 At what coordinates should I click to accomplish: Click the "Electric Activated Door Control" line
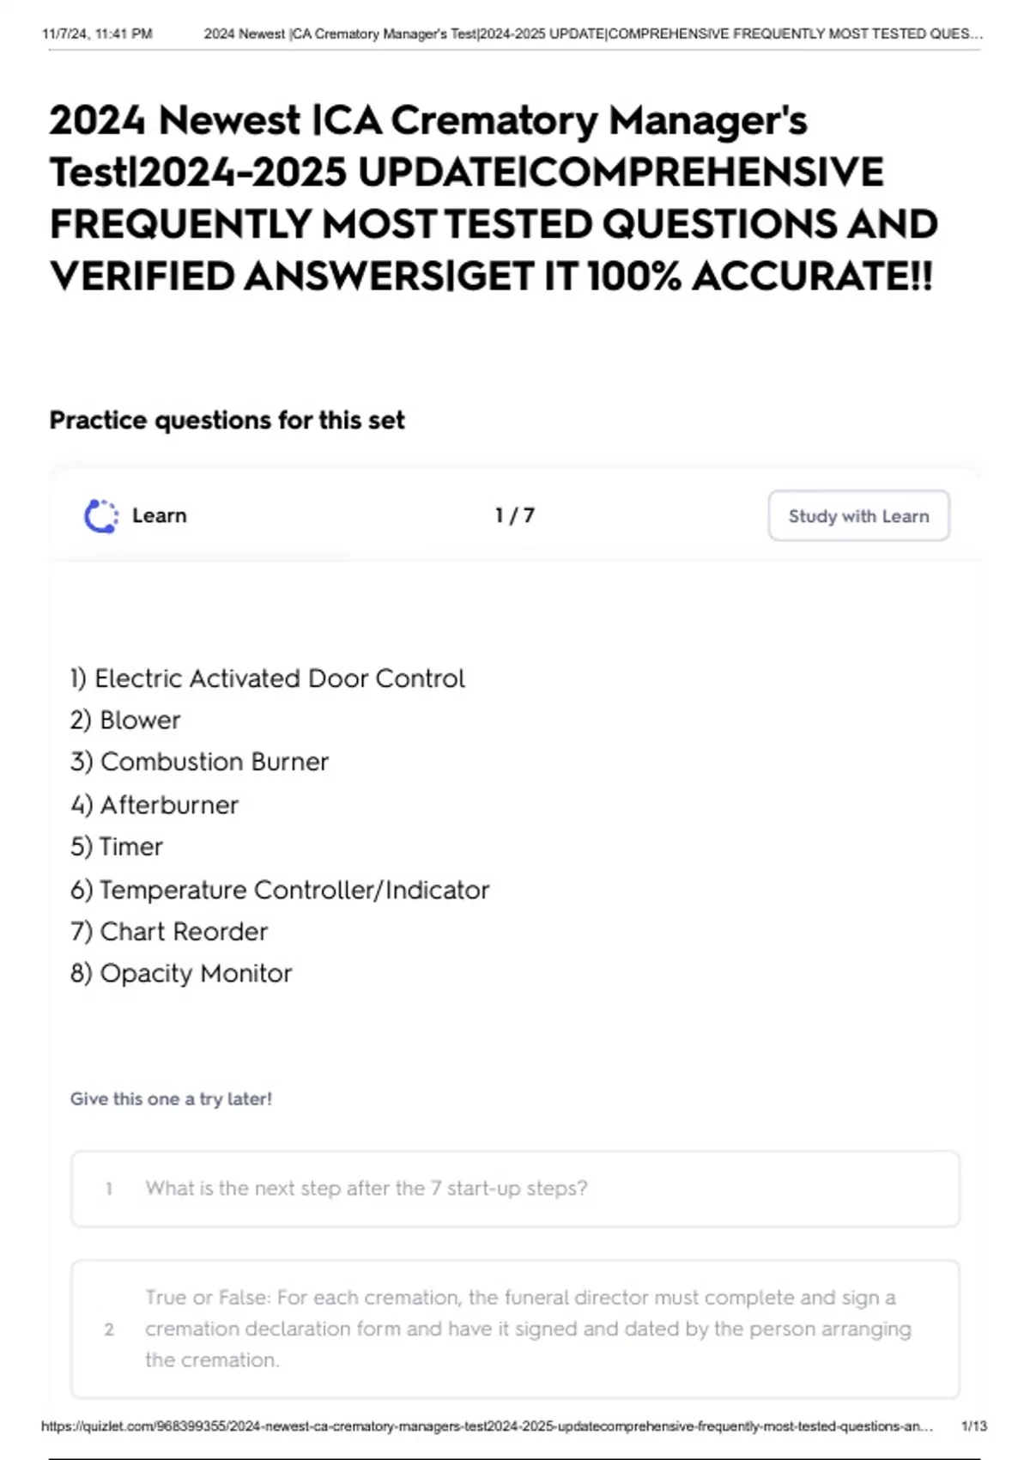click(x=268, y=679)
